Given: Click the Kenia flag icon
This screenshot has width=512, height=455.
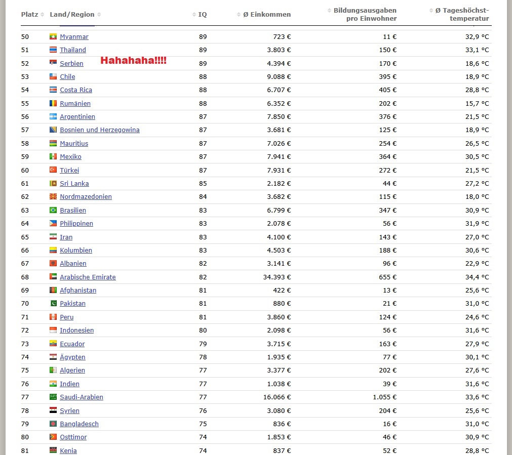Looking at the screenshot, I should pos(53,450).
